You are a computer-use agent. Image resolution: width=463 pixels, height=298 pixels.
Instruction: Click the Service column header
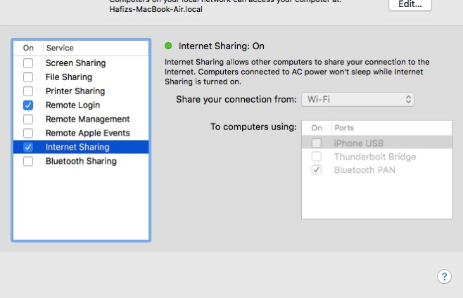pos(60,48)
